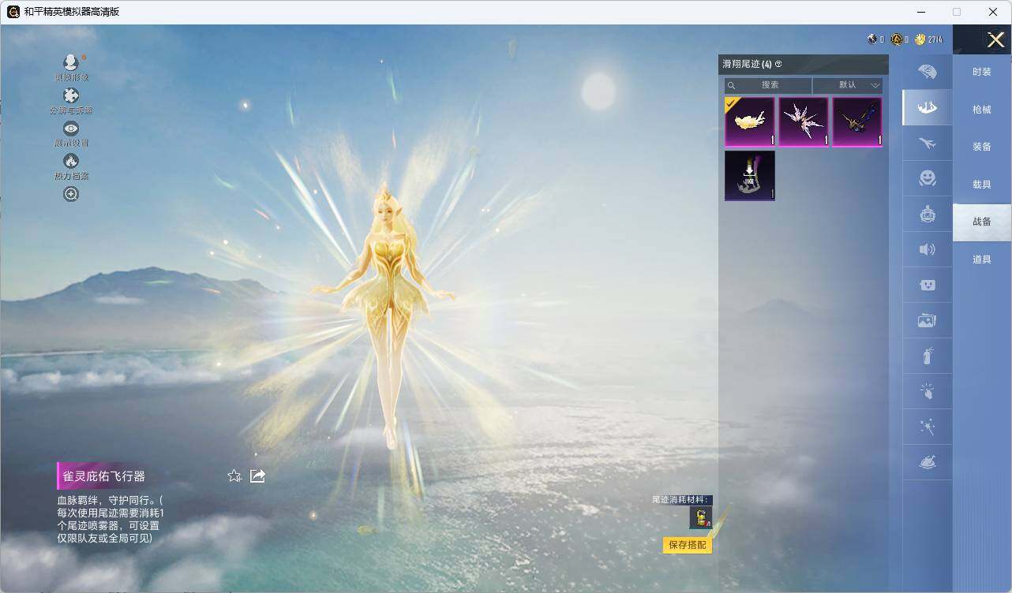This screenshot has width=1012, height=593.
Task: Open the smiley emote category icon
Action: click(928, 179)
